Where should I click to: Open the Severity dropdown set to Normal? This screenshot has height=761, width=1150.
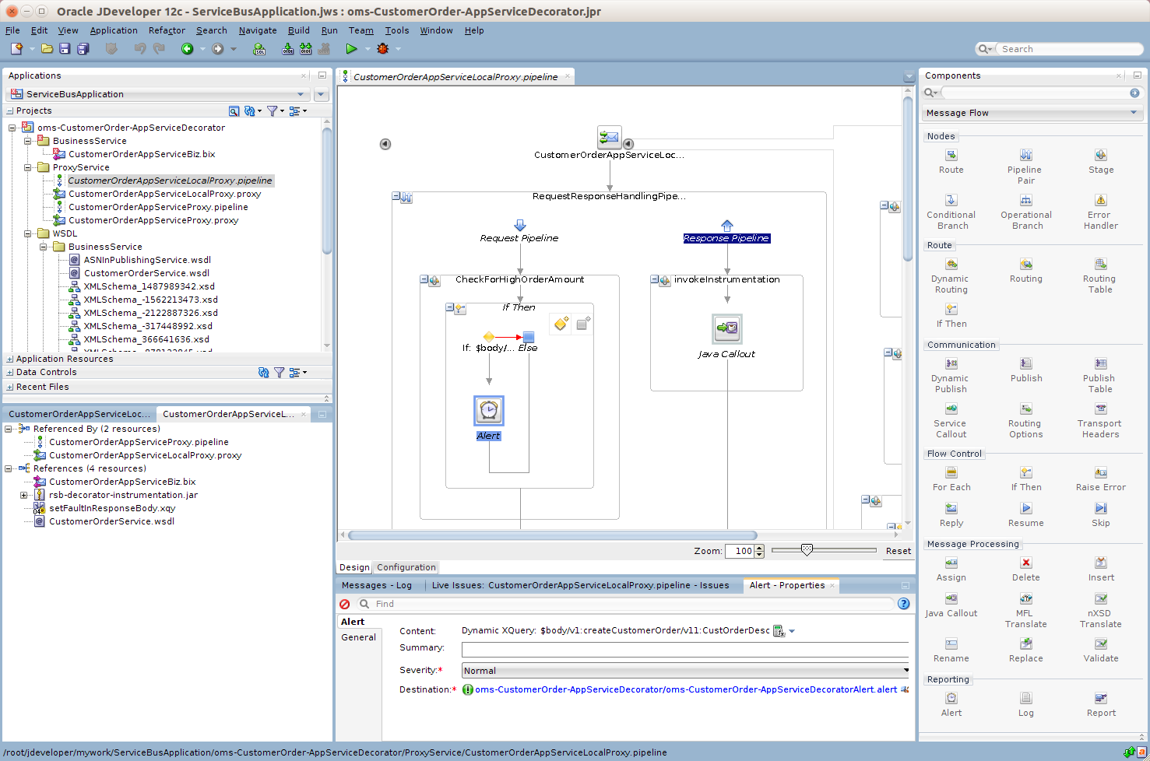tap(685, 671)
